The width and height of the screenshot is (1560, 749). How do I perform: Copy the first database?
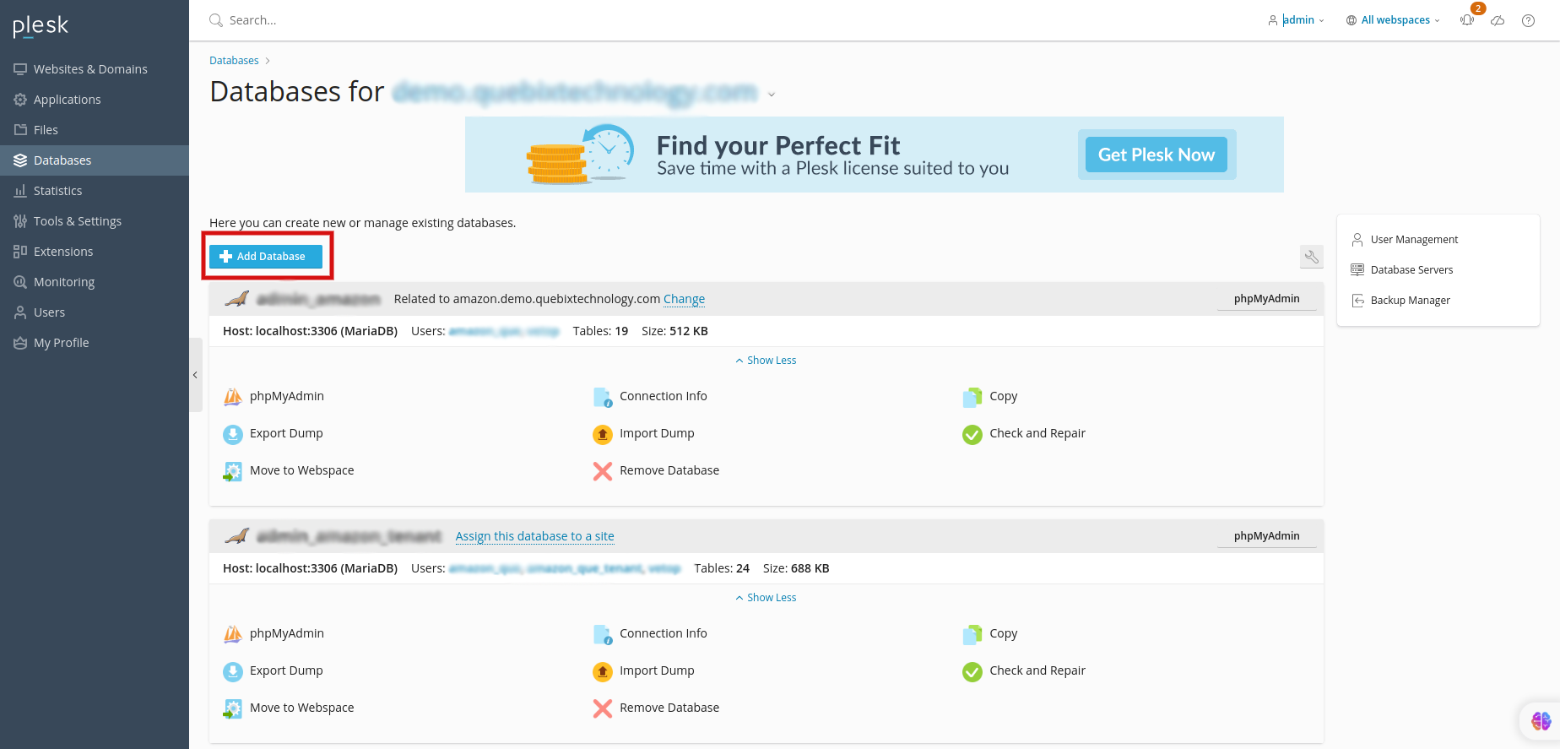tap(990, 396)
